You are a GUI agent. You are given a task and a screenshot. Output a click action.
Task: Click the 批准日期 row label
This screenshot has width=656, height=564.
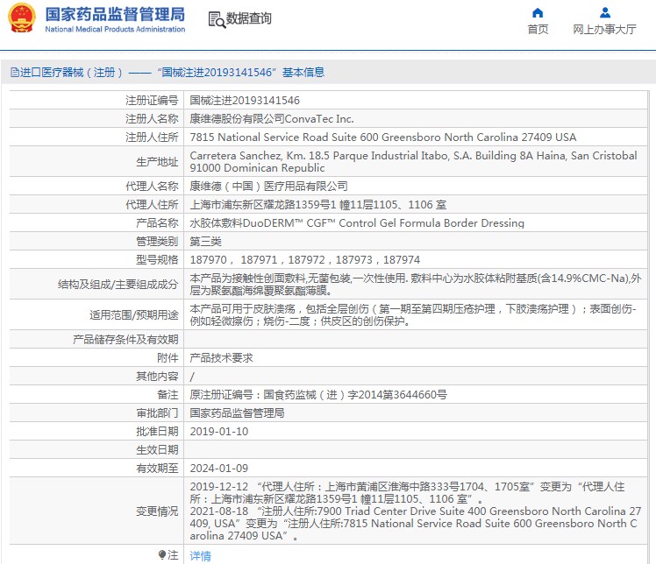[157, 432]
